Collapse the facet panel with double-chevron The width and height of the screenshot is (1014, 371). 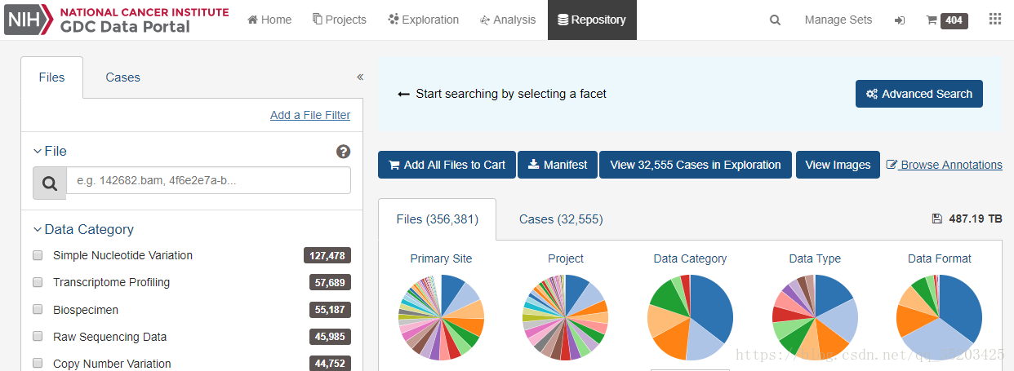pos(360,77)
